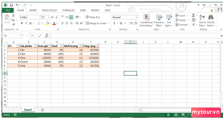Increase decimal places
Screen dimensions: 223x120
click(131, 23)
